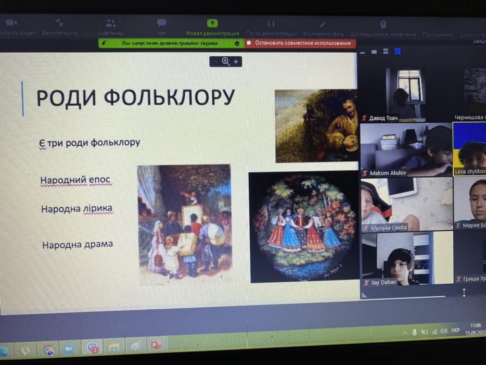The image size is (486, 365).
Task: Zoom out with the minus magnifier button
Action: coord(216,61)
